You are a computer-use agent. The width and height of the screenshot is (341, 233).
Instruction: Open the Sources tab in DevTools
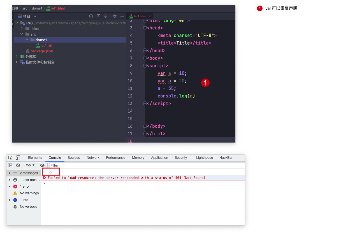(x=74, y=158)
